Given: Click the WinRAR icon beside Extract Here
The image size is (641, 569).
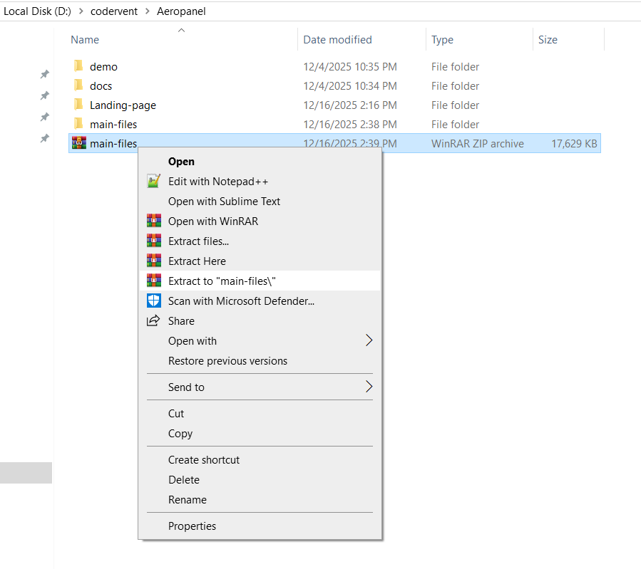Looking at the screenshot, I should point(153,261).
